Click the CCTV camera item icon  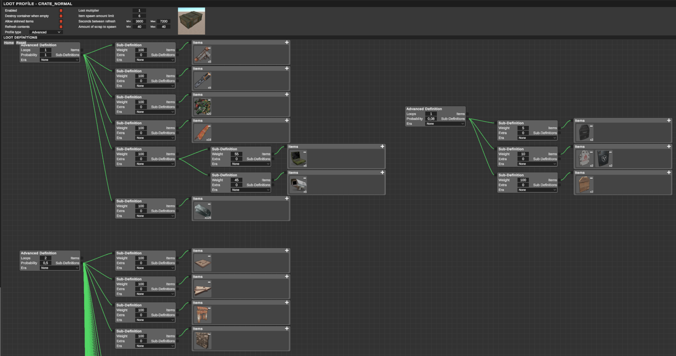(x=298, y=185)
